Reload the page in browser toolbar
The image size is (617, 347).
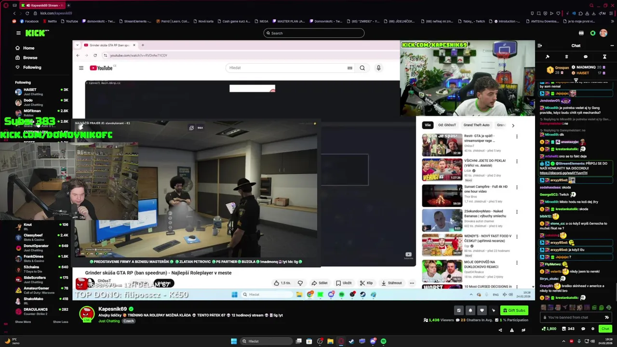[x=27, y=13]
